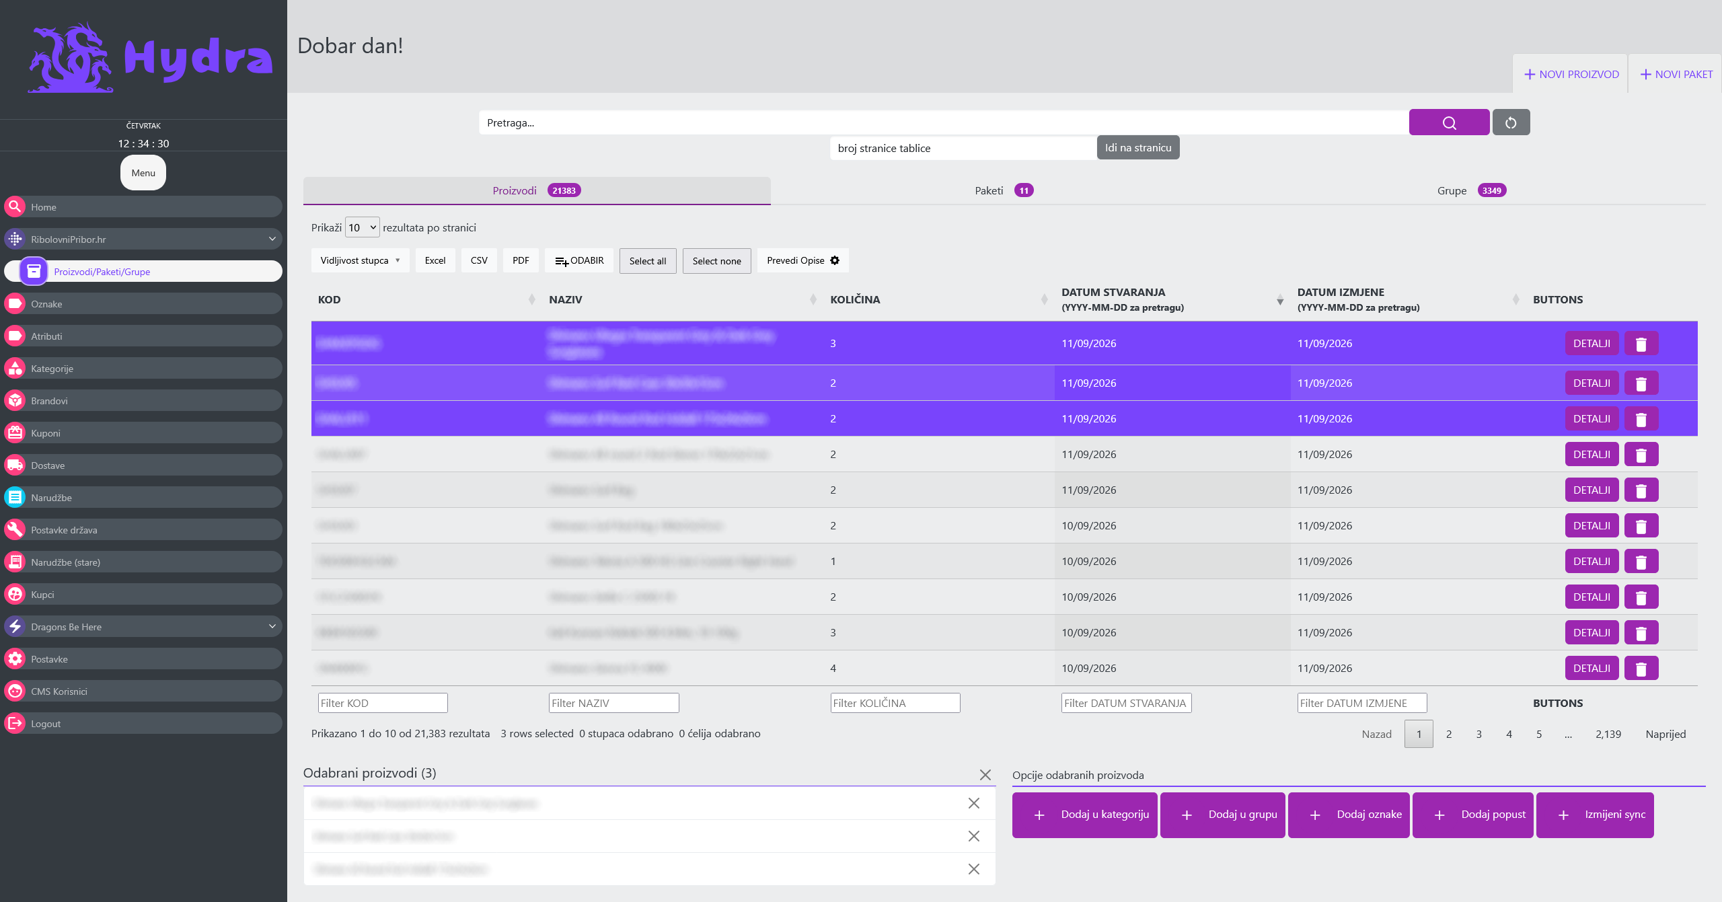Click the Pretraga search input field
Screen dimensions: 1722x902
944,122
